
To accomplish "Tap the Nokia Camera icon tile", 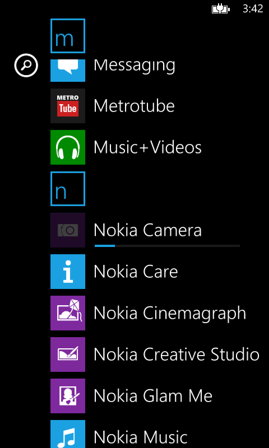I will click(68, 230).
